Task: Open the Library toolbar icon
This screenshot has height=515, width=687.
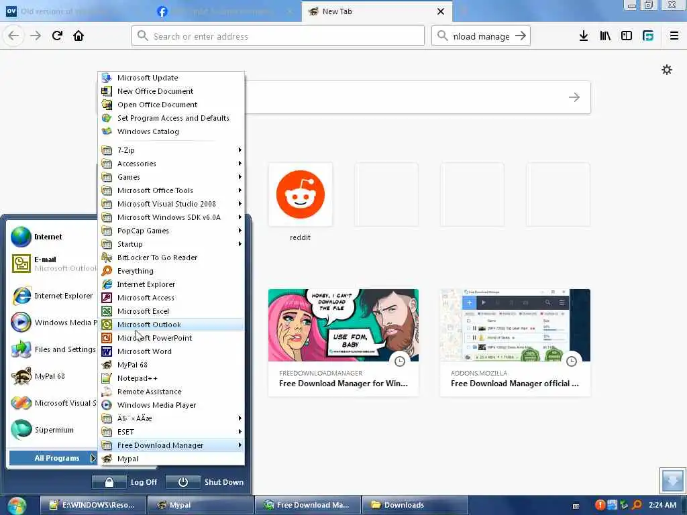Action: pos(605,36)
